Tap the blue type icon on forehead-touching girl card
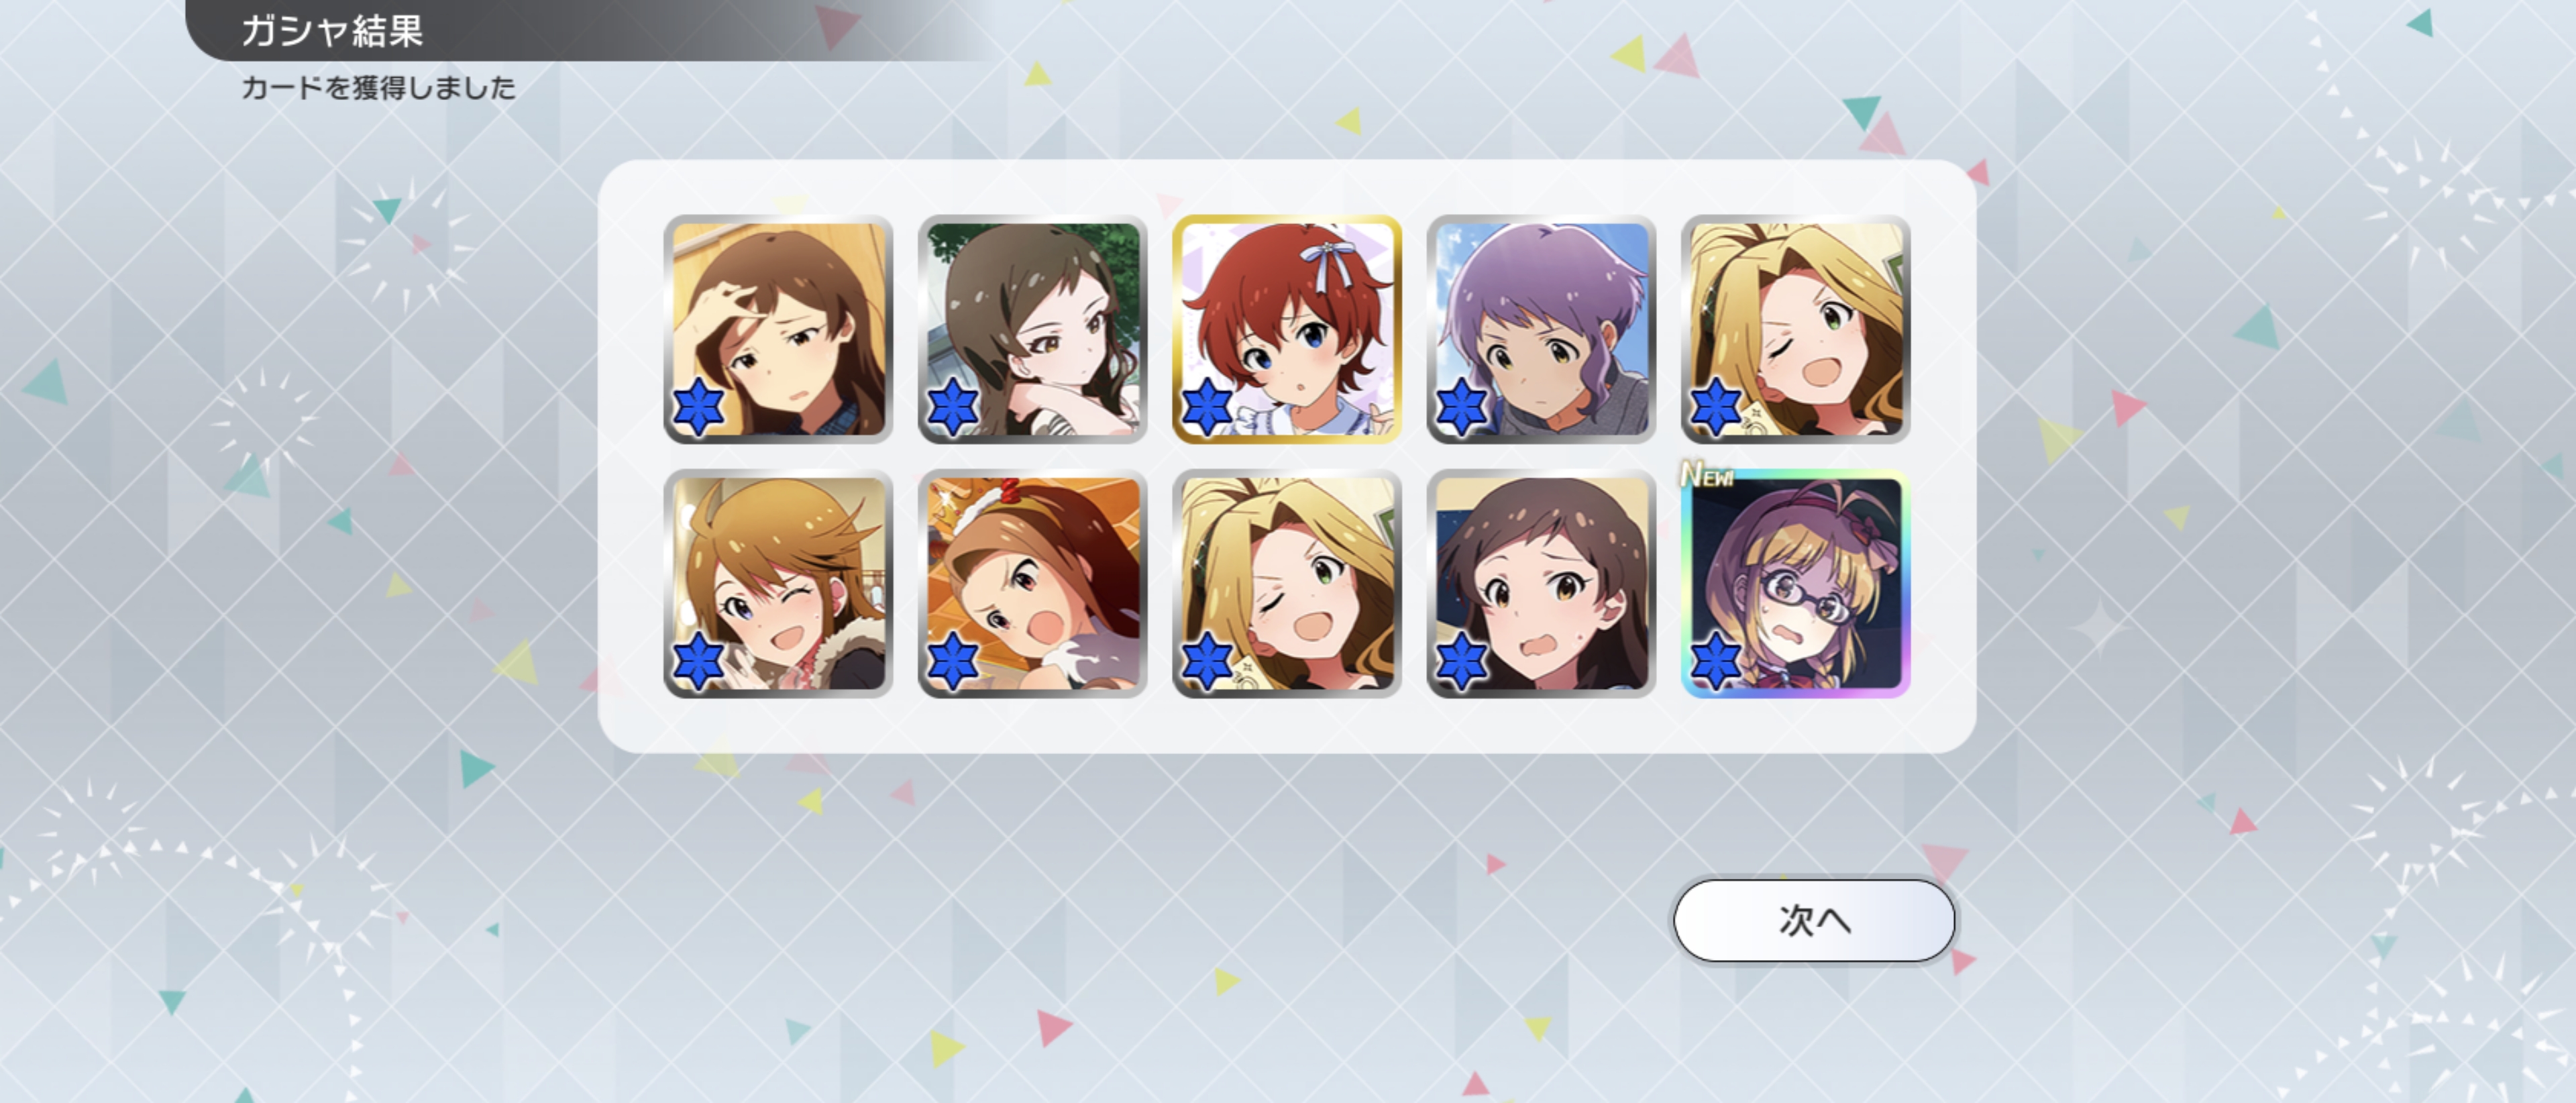The height and width of the screenshot is (1103, 2576). coord(699,407)
